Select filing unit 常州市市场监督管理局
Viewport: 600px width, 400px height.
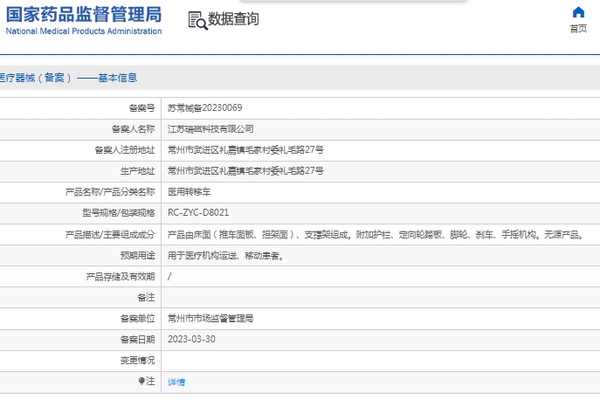point(210,319)
